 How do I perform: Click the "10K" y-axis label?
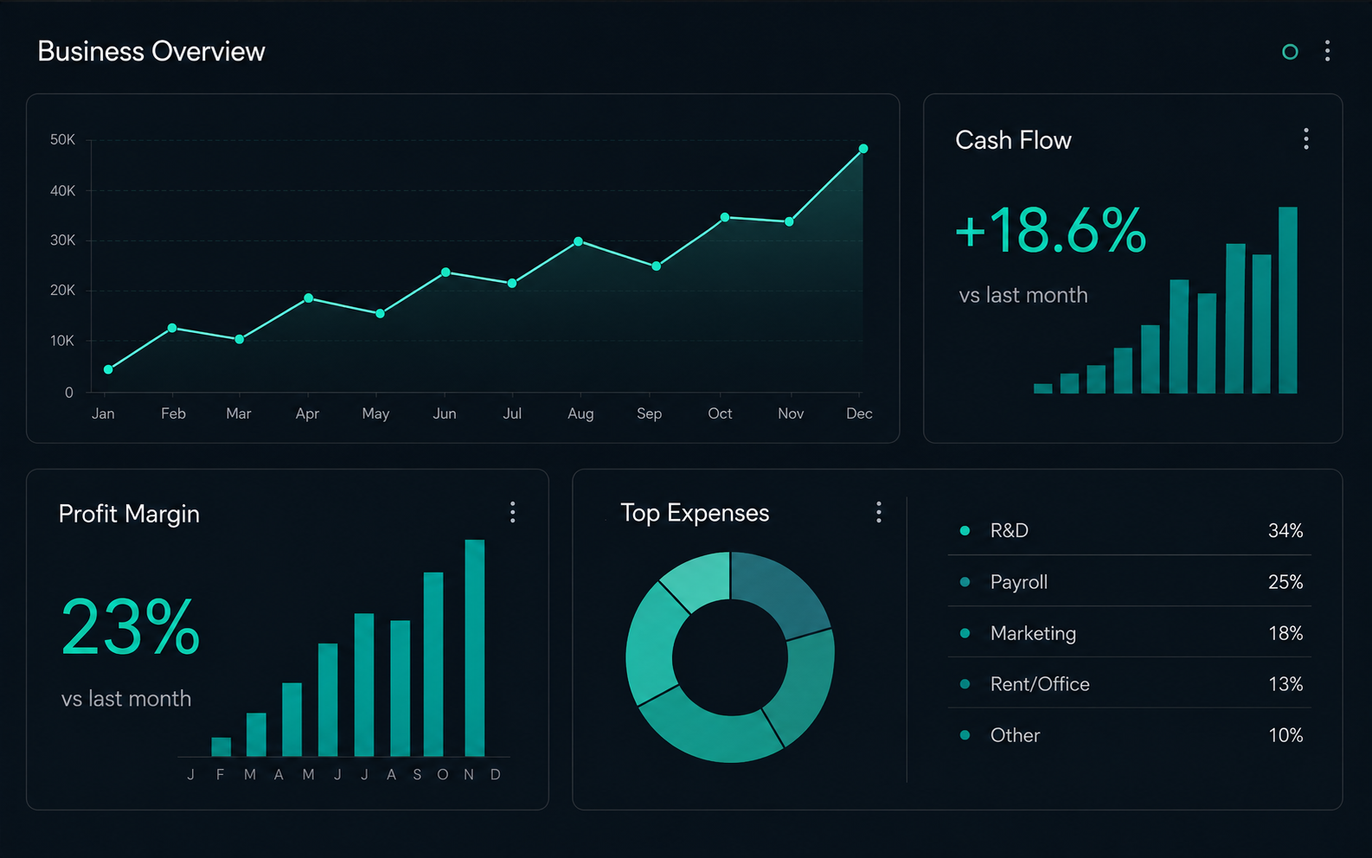[x=63, y=341]
